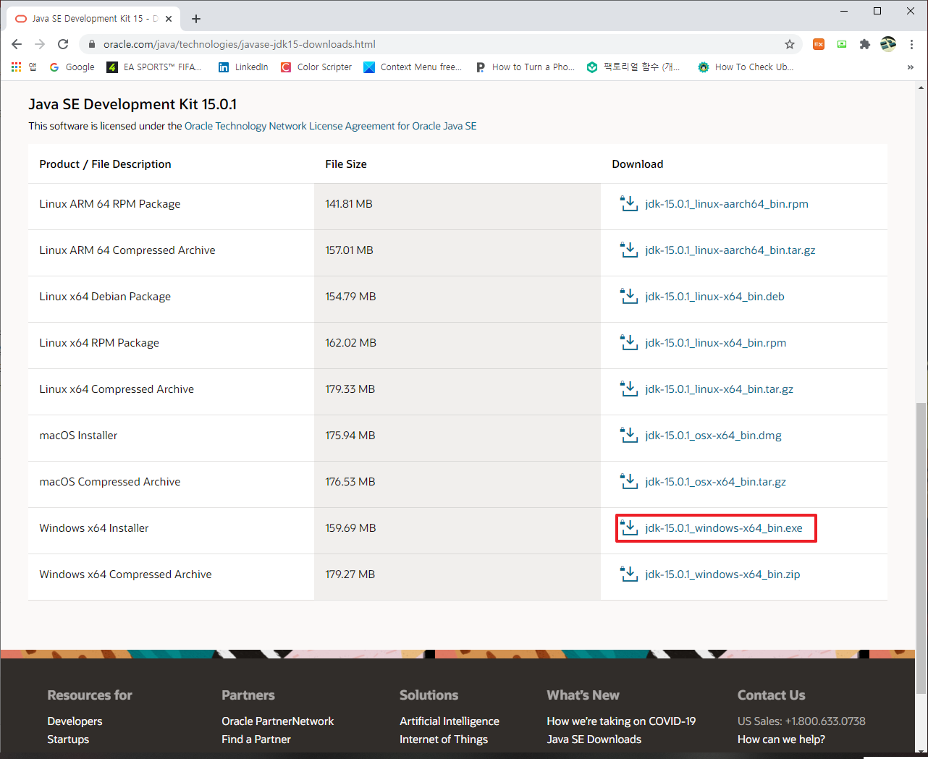Open the Color Scripter bookmark
Image resolution: width=928 pixels, height=759 pixels.
point(316,67)
